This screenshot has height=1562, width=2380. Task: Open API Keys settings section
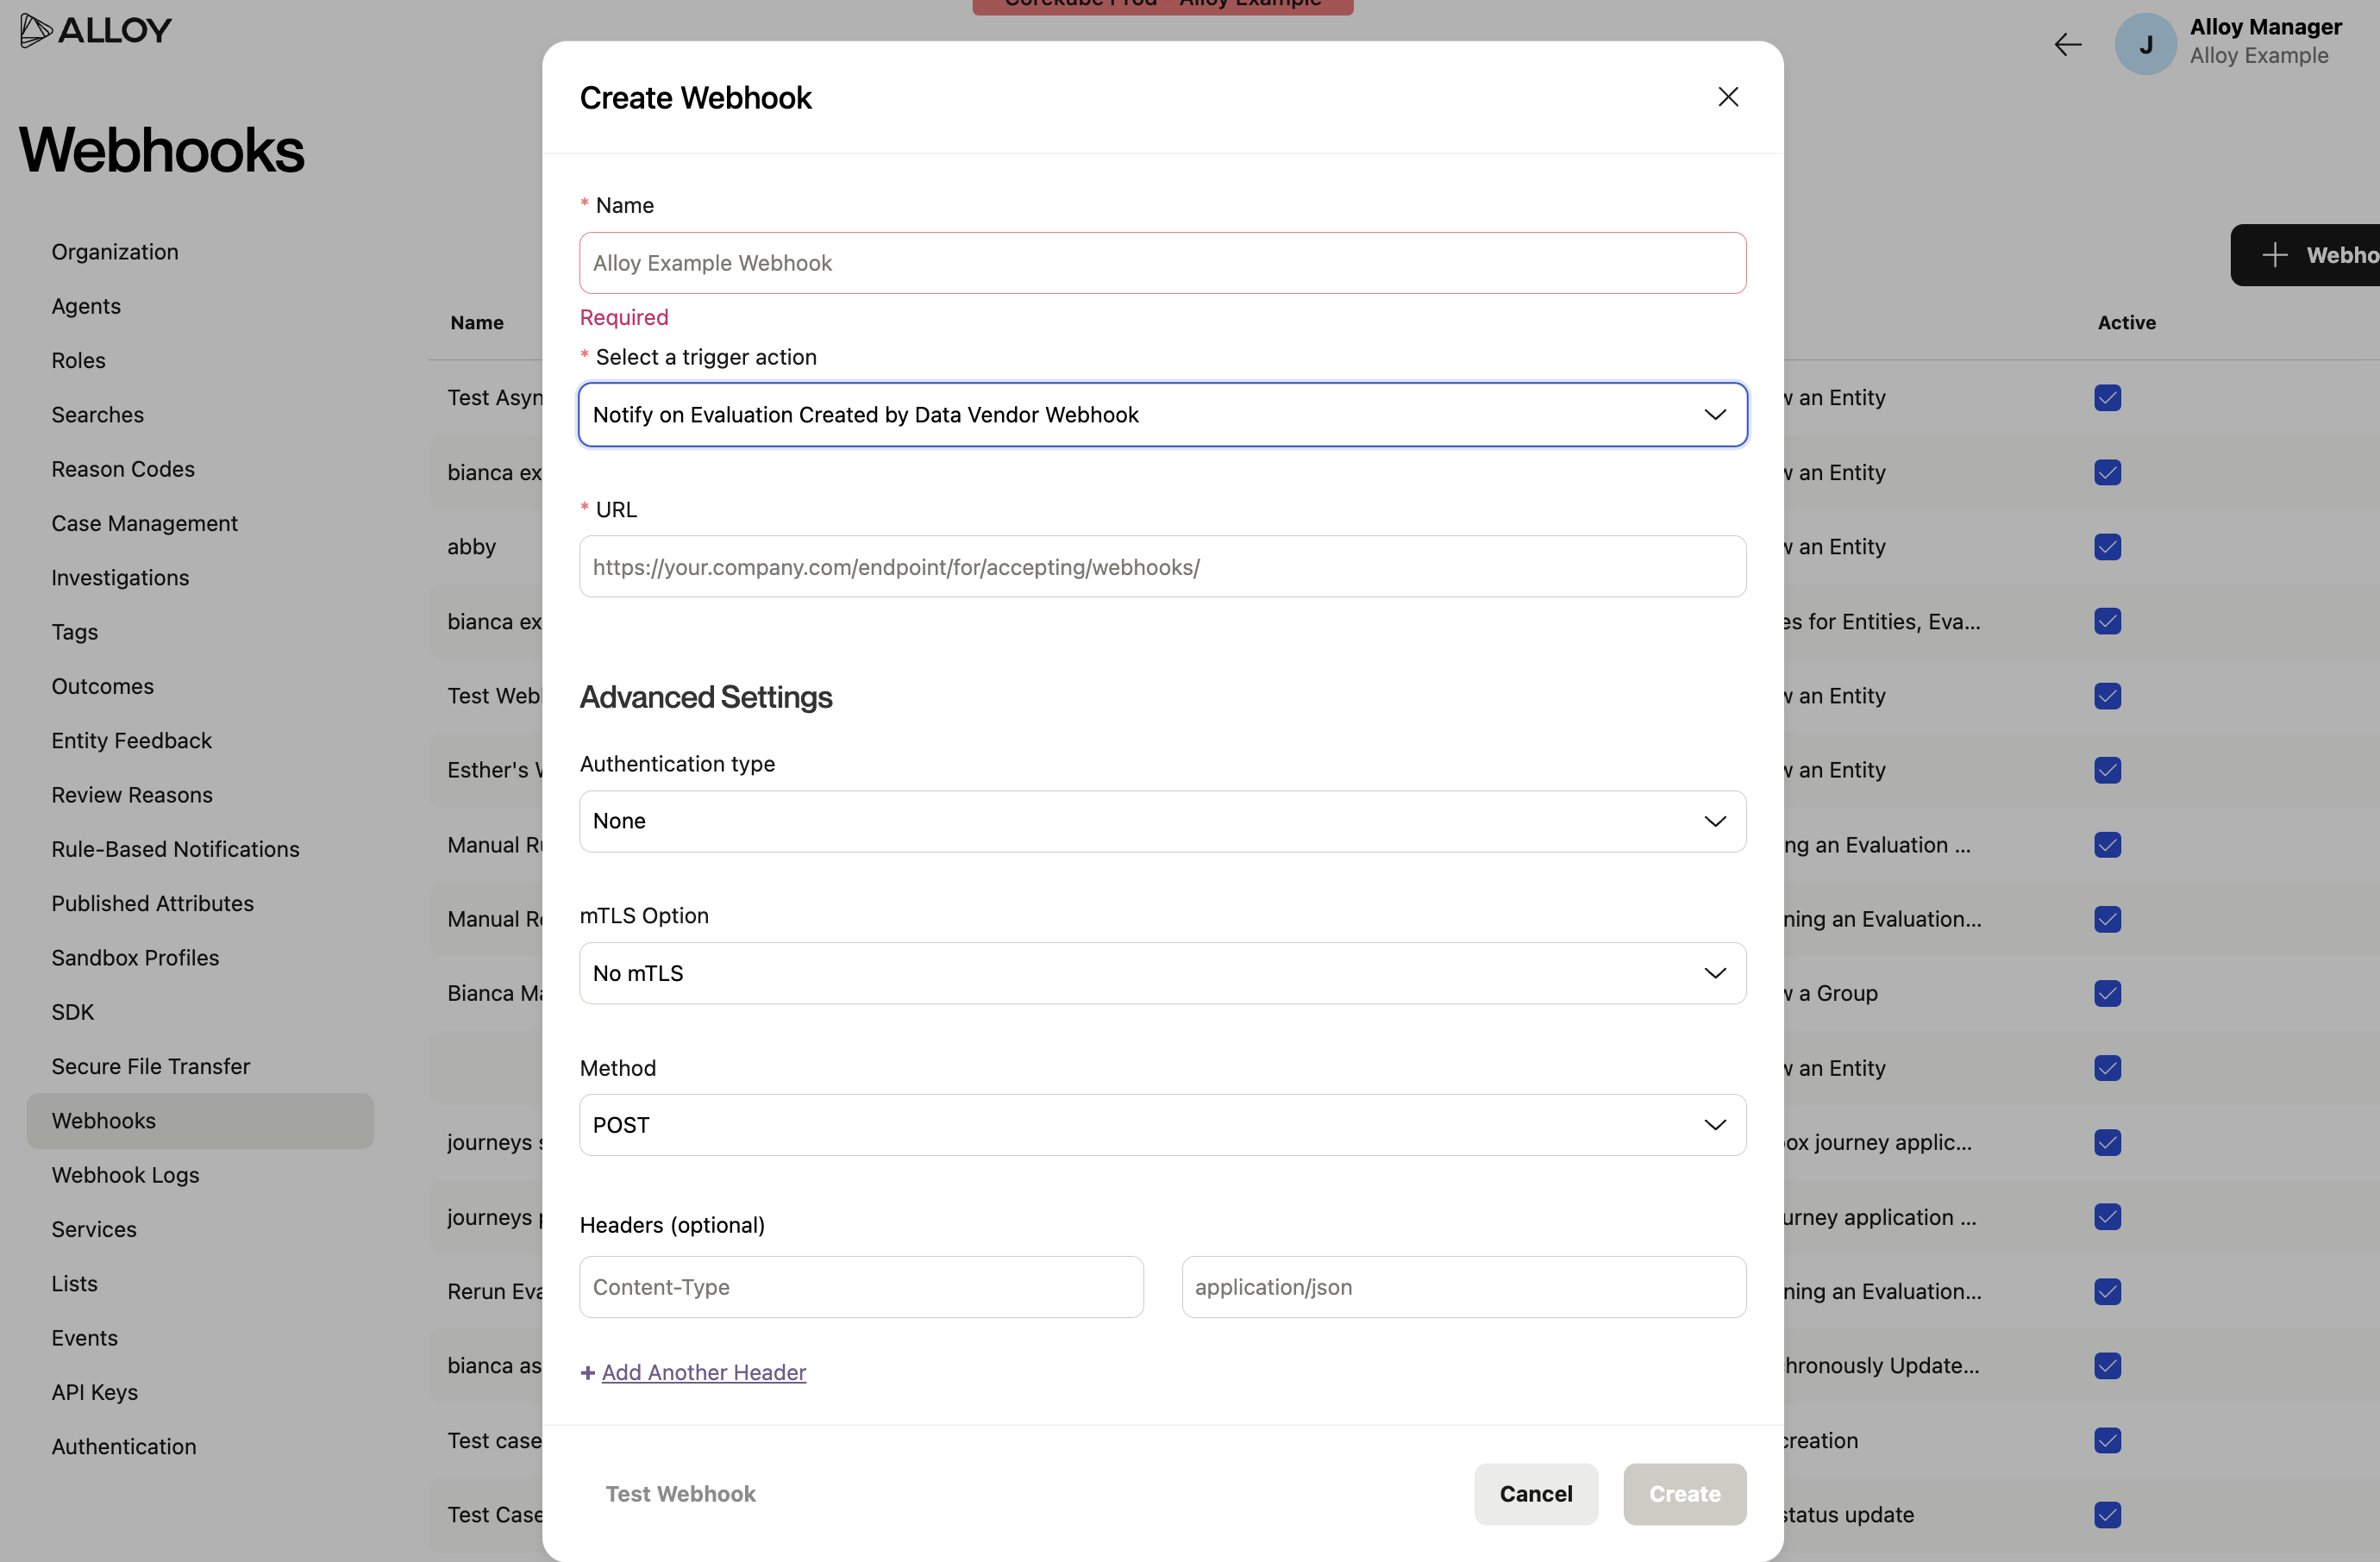(x=95, y=1392)
